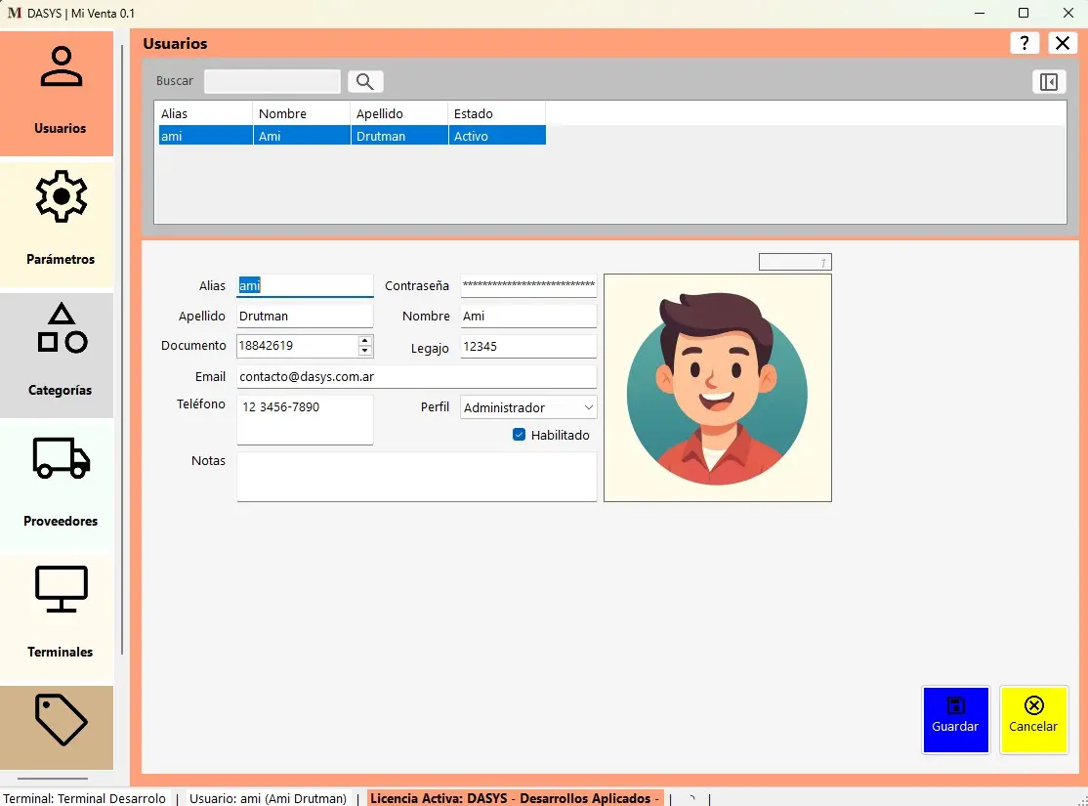The width and height of the screenshot is (1088, 806).
Task: Increase Documento value with up arrow
Action: pyautogui.click(x=365, y=340)
